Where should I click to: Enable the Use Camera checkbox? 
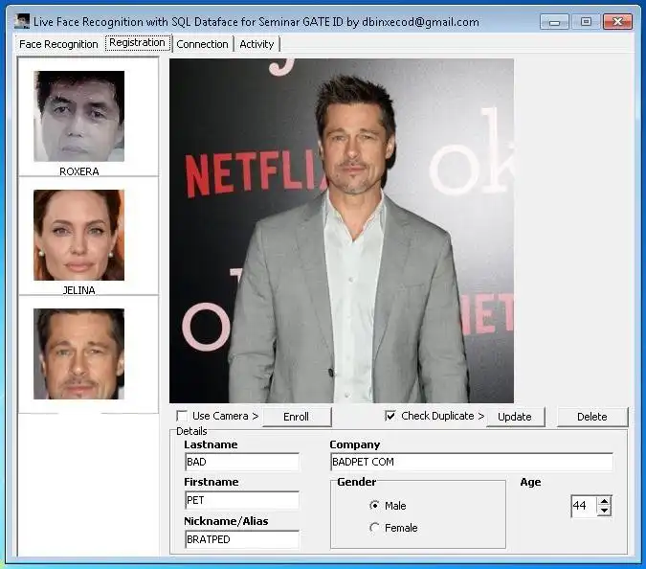(182, 416)
